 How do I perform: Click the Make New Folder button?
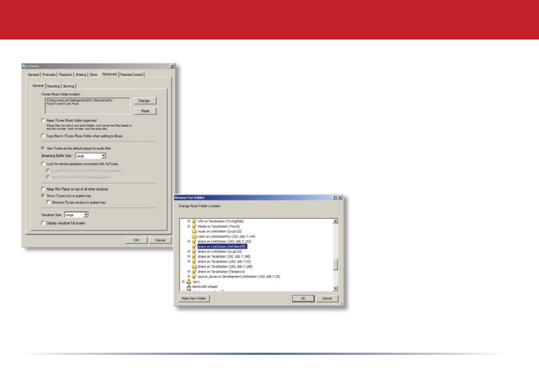point(194,298)
